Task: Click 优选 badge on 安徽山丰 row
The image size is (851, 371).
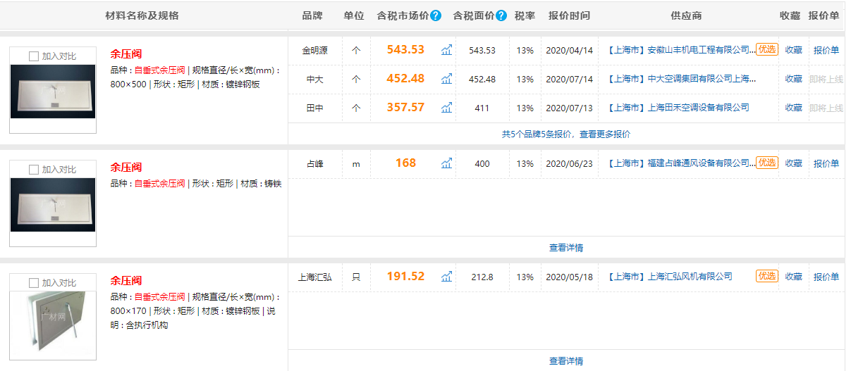Action: 767,49
